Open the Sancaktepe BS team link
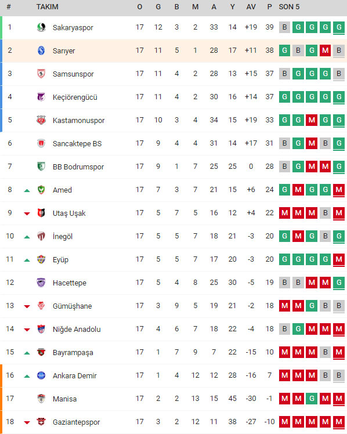347x434 pixels. tap(77, 144)
